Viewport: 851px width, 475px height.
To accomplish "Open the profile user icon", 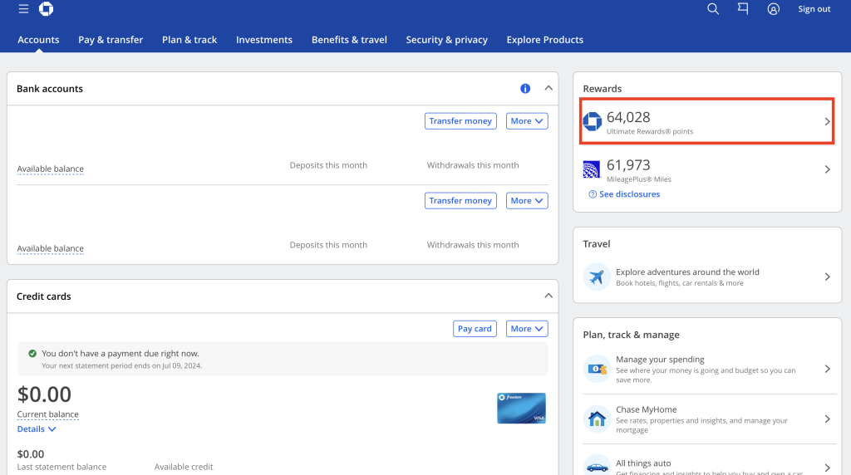I will [774, 9].
